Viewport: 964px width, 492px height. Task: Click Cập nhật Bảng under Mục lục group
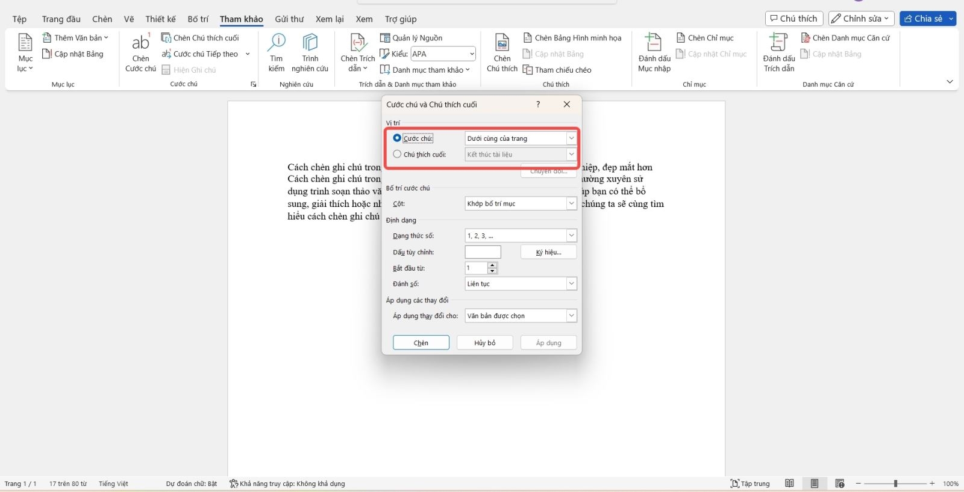(73, 54)
